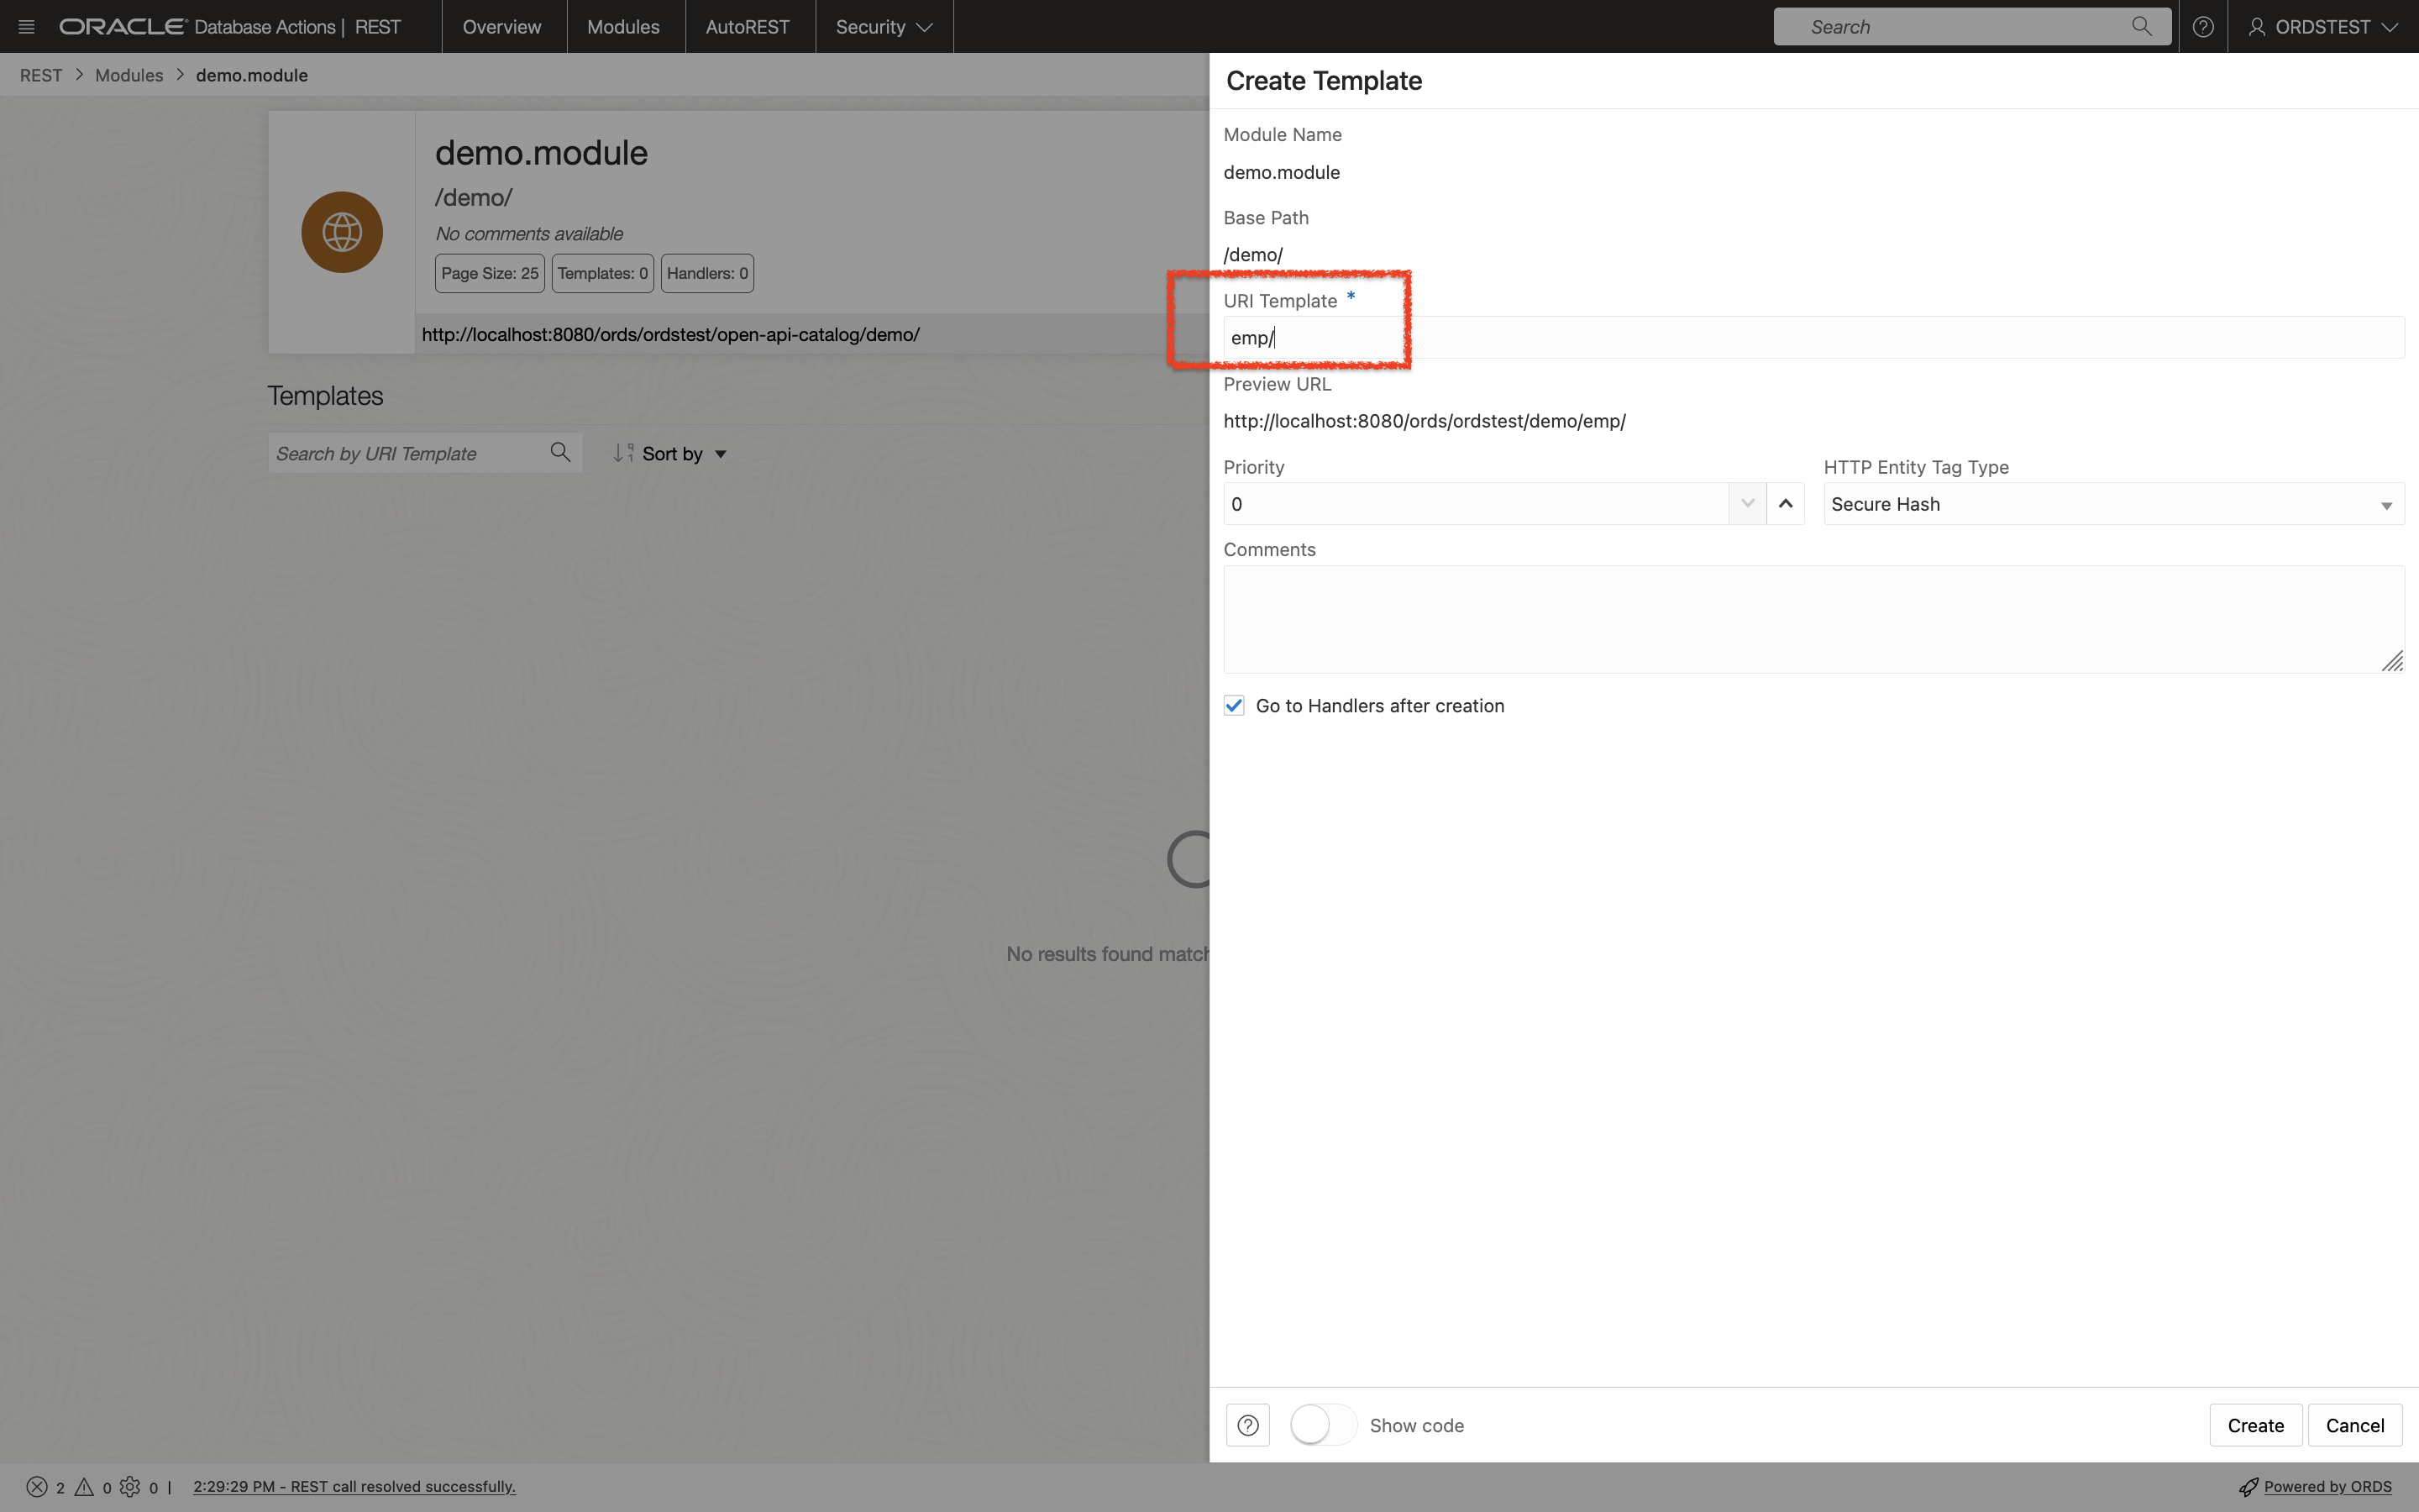2419x1512 pixels.
Task: Click the warning triangle status bar icon
Action: (81, 1488)
